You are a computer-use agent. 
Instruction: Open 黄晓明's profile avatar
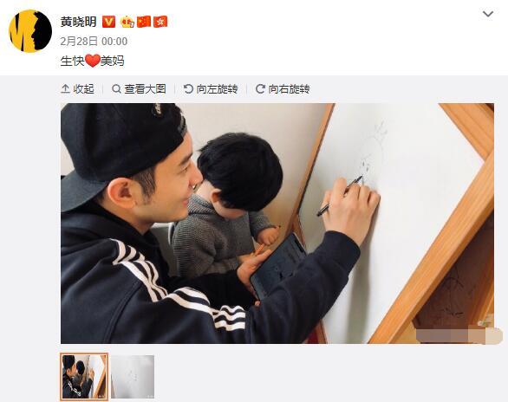[30, 31]
